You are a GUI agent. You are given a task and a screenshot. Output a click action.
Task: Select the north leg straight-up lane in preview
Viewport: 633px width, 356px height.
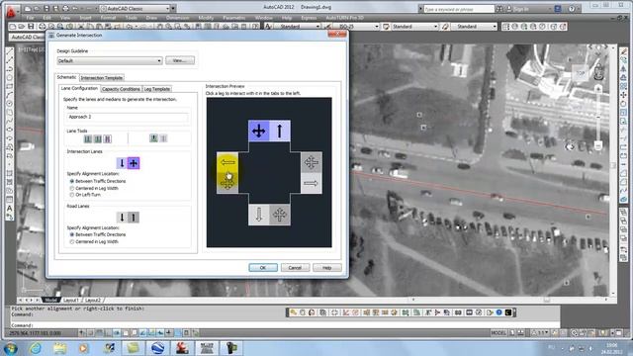279,131
